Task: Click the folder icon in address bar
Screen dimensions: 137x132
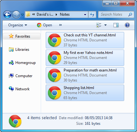Action: 28,14
